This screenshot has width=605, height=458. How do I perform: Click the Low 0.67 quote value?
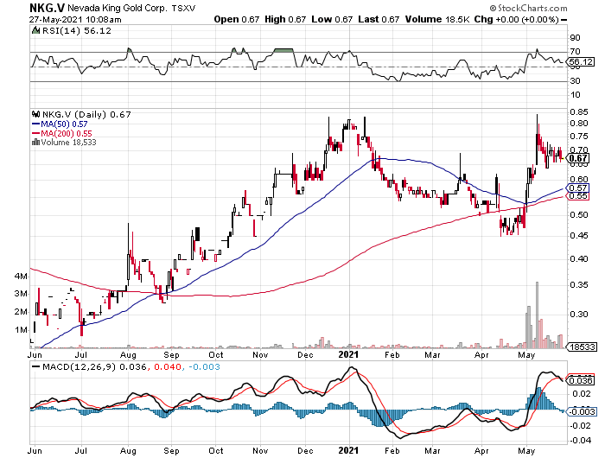pos(332,19)
